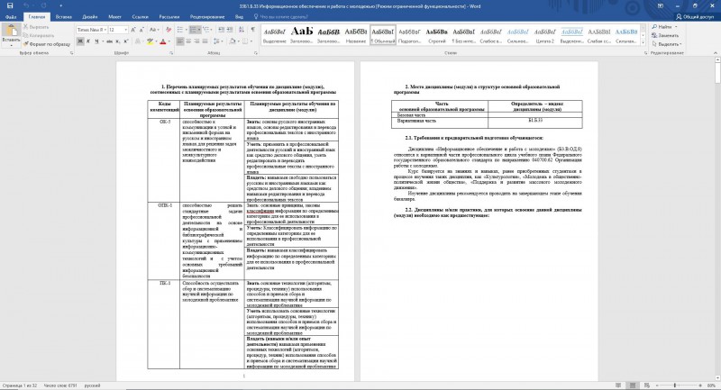Click the Paste (Вставить) clipboard icon
Image resolution: width=721 pixels, height=390 pixels.
(11, 34)
